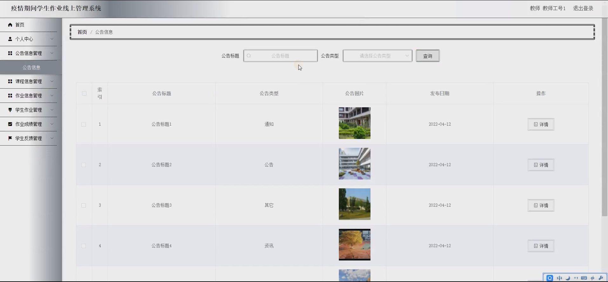Image resolution: width=608 pixels, height=282 pixels.
Task: Click the flag icon for 学生反馈管理
Action: tap(10, 138)
